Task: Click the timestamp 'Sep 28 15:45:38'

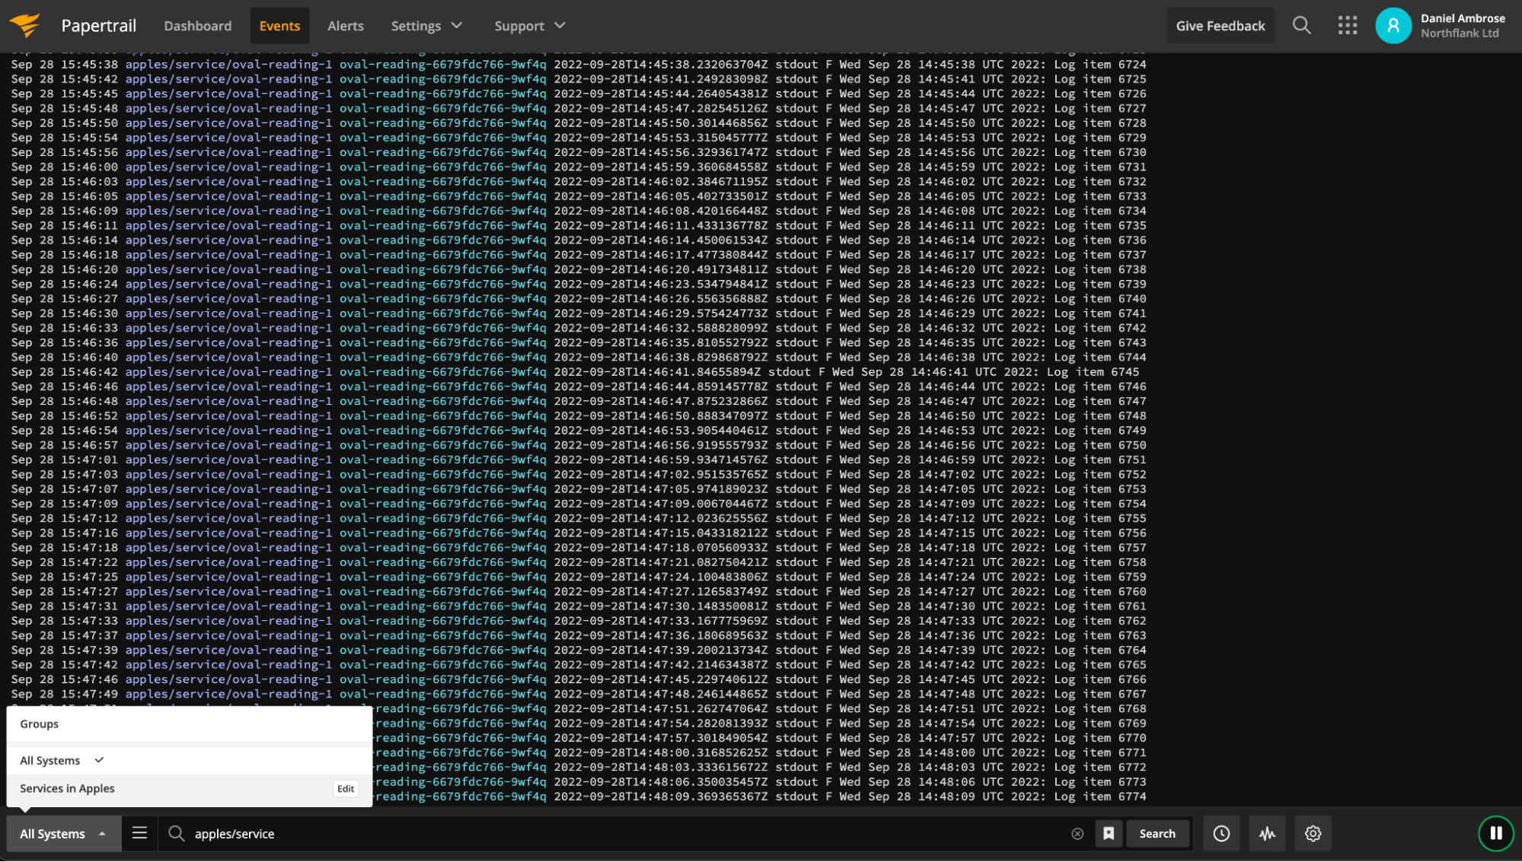Action: point(65,65)
